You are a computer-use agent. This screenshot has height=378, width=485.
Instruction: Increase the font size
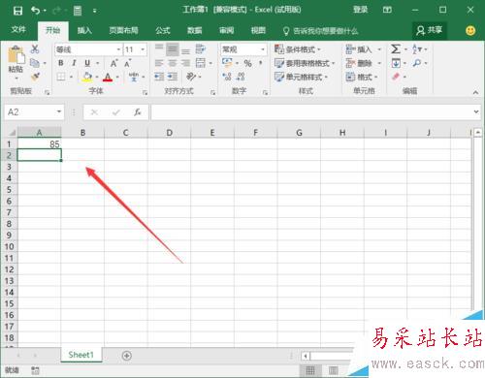tap(113, 63)
